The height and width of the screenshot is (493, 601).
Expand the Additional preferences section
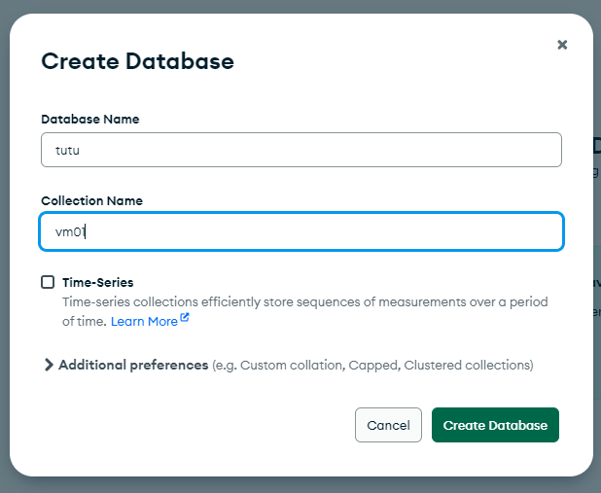tap(133, 365)
